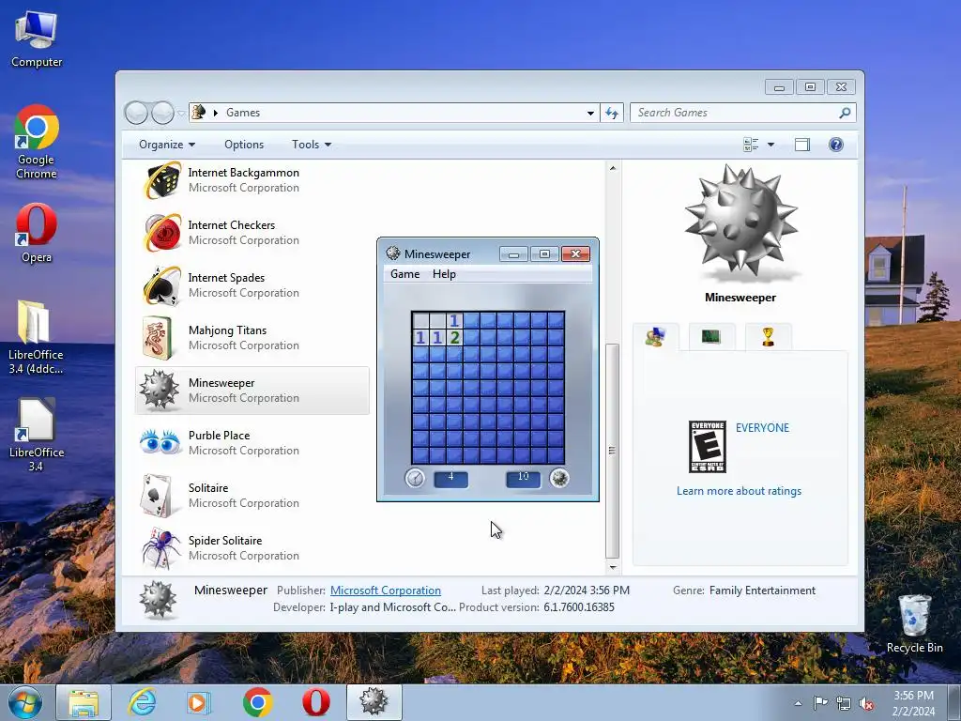This screenshot has height=721, width=961.
Task: Click the games list scroll down arrow
Action: pyautogui.click(x=612, y=567)
